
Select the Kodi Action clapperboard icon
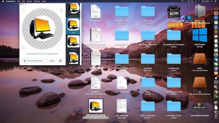tap(173, 11)
